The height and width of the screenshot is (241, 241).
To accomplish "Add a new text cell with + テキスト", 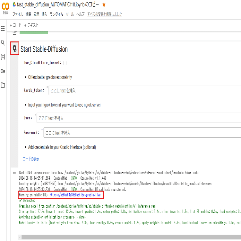I will (x=31, y=25).
